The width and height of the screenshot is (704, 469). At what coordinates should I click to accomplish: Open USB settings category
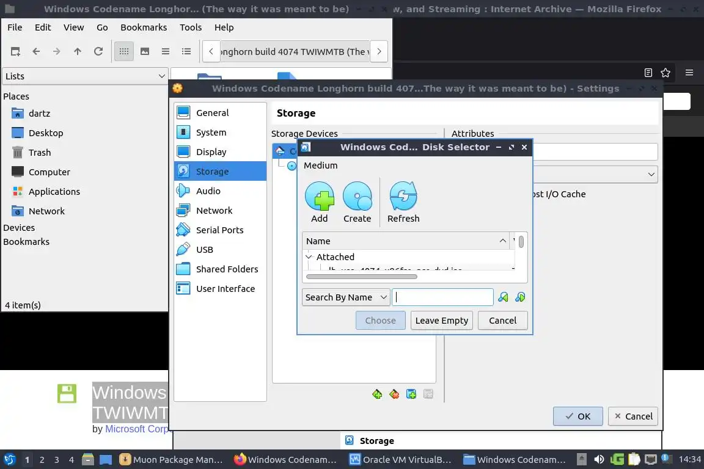click(x=220, y=250)
